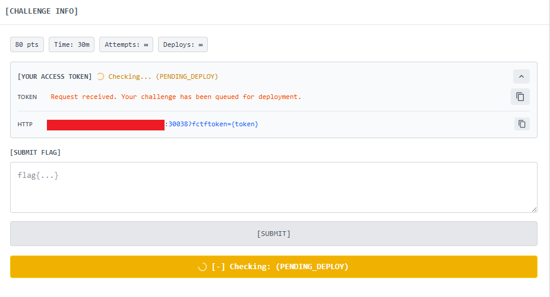Click the 'Request received' token message
This screenshot has width=550, height=297.
[176, 97]
